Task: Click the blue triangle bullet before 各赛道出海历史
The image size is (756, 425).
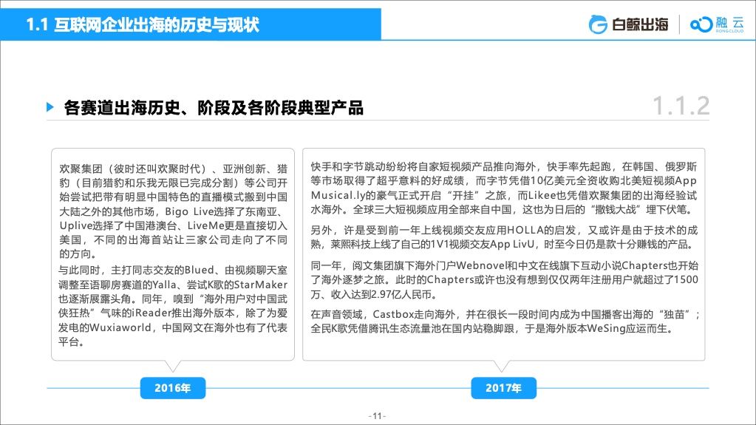Action: [x=50, y=107]
